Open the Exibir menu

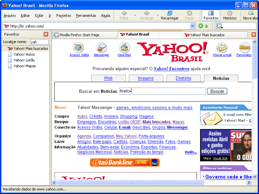(39, 16)
